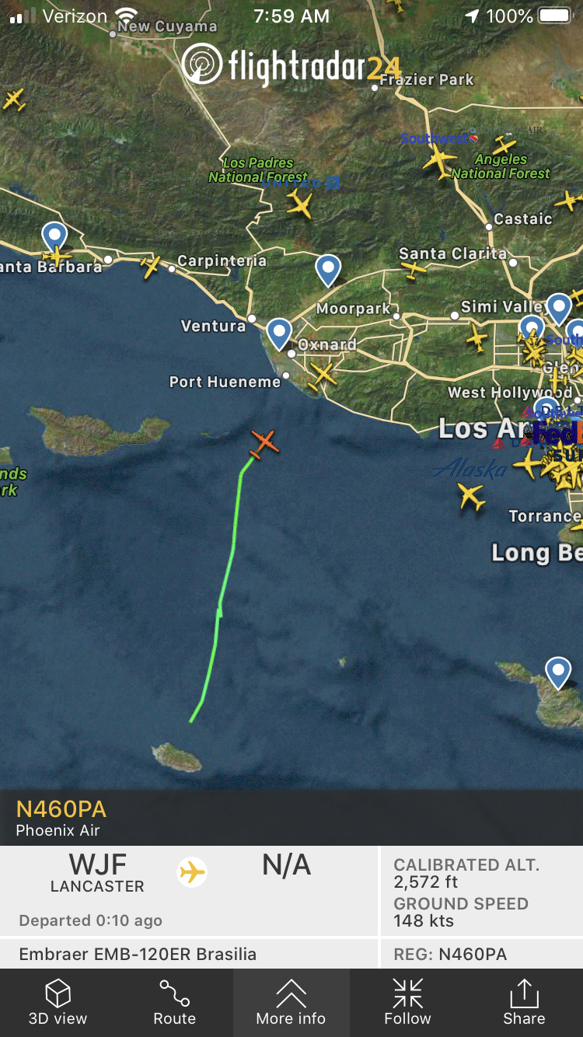Expand More info panel

pyautogui.click(x=291, y=1003)
